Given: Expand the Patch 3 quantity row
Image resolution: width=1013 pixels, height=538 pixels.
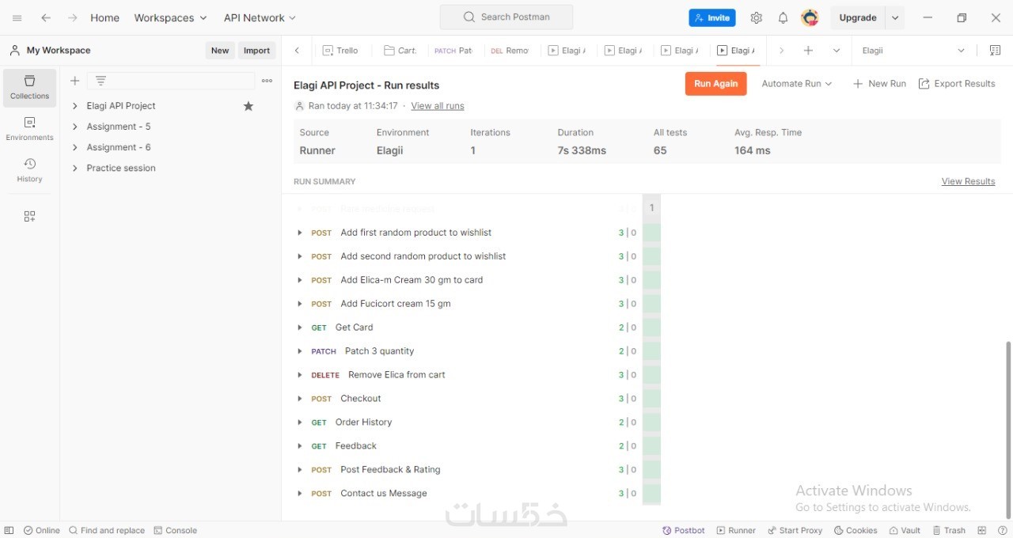Looking at the screenshot, I should pyautogui.click(x=300, y=351).
